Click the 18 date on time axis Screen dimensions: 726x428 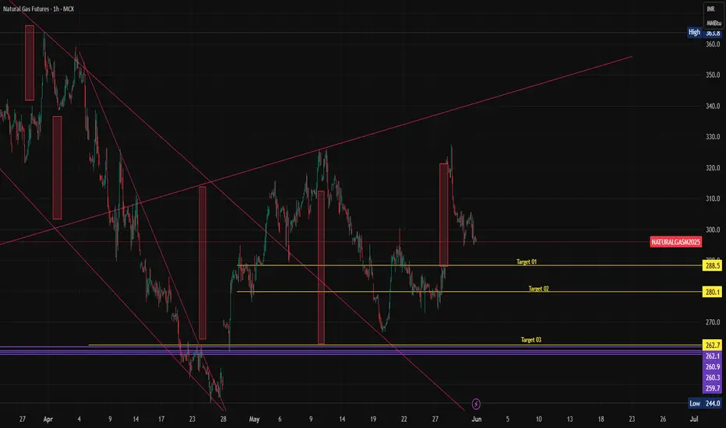click(601, 419)
